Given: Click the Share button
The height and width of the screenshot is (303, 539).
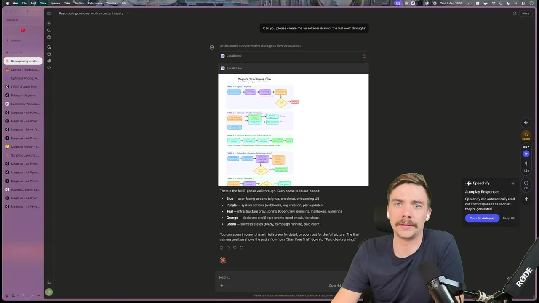Looking at the screenshot, I should tap(526, 13).
